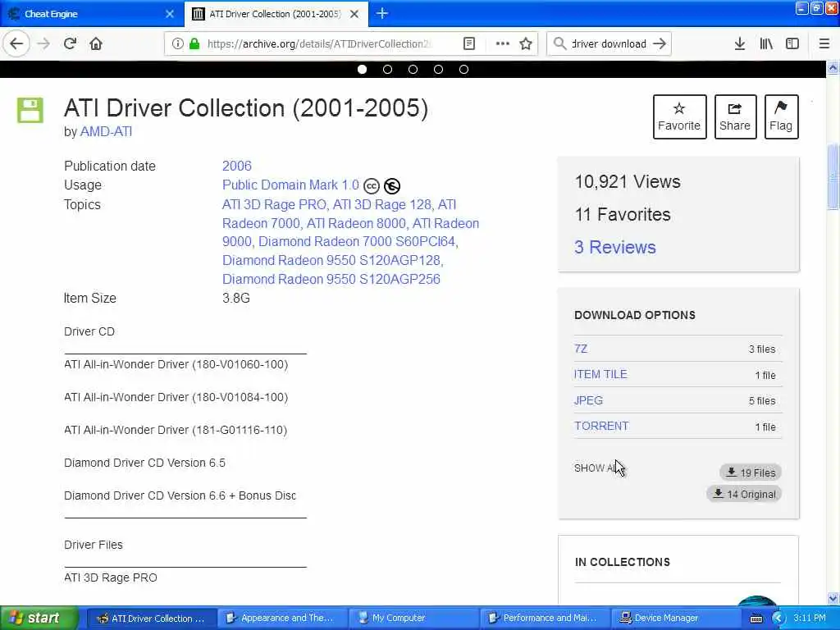
Task: Click the browser forward arrow
Action: [x=43, y=43]
